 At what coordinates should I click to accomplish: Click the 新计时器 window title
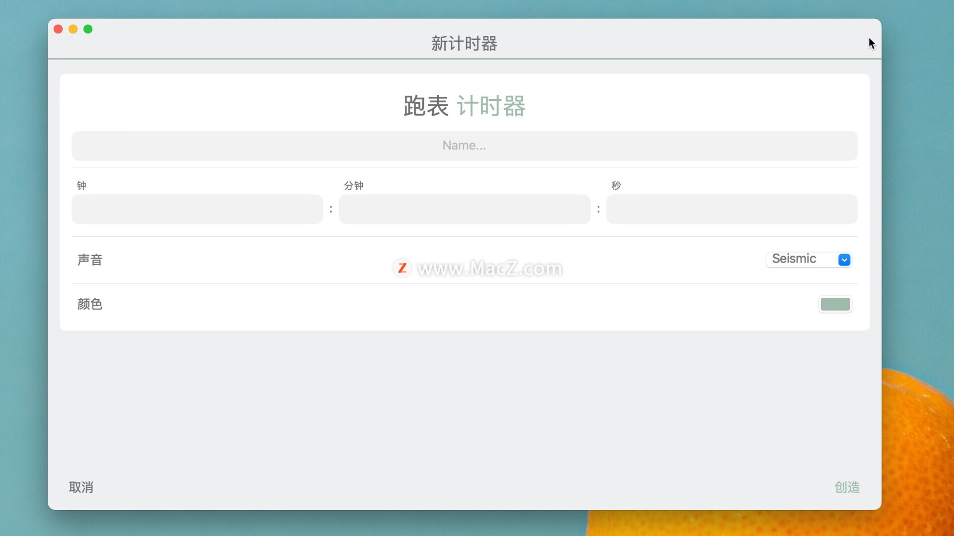coord(464,44)
